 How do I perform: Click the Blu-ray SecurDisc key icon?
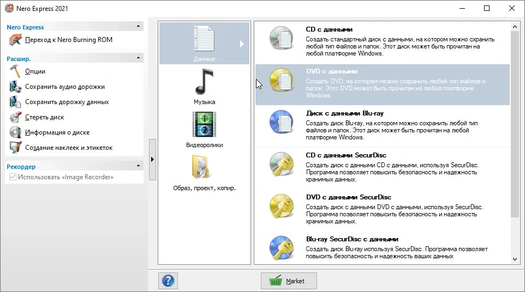coord(282,248)
